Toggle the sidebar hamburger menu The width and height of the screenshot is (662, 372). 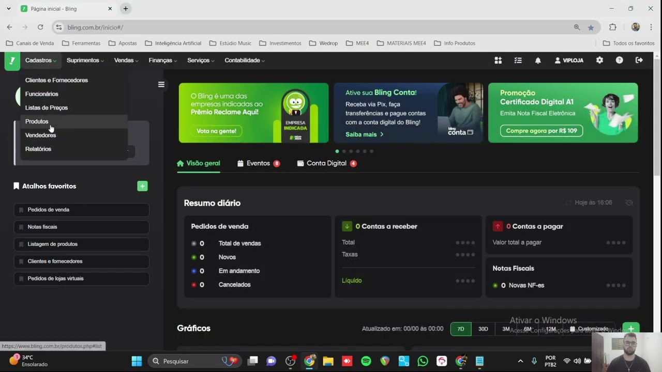(161, 85)
